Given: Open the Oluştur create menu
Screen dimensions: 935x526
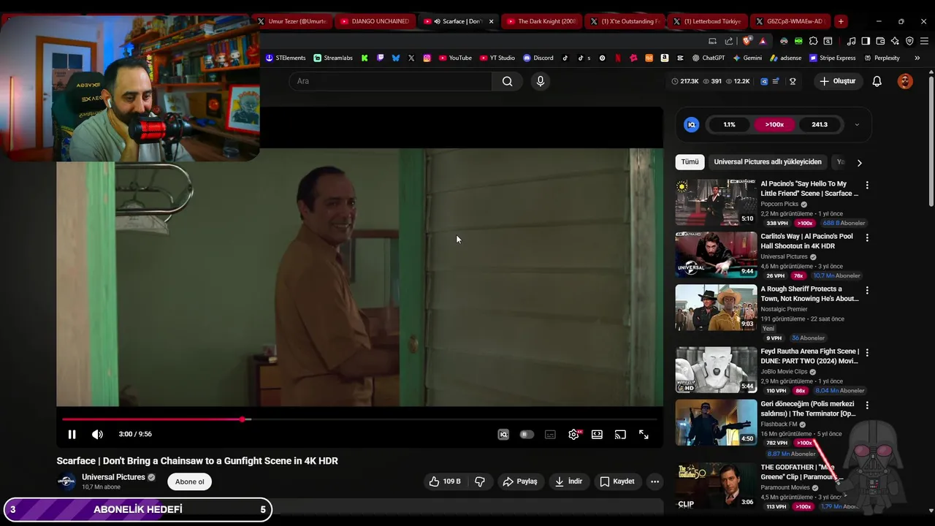Looking at the screenshot, I should [x=837, y=81].
